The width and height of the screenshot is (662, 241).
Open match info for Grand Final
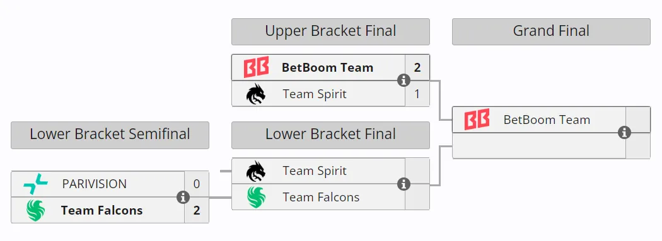(x=624, y=133)
